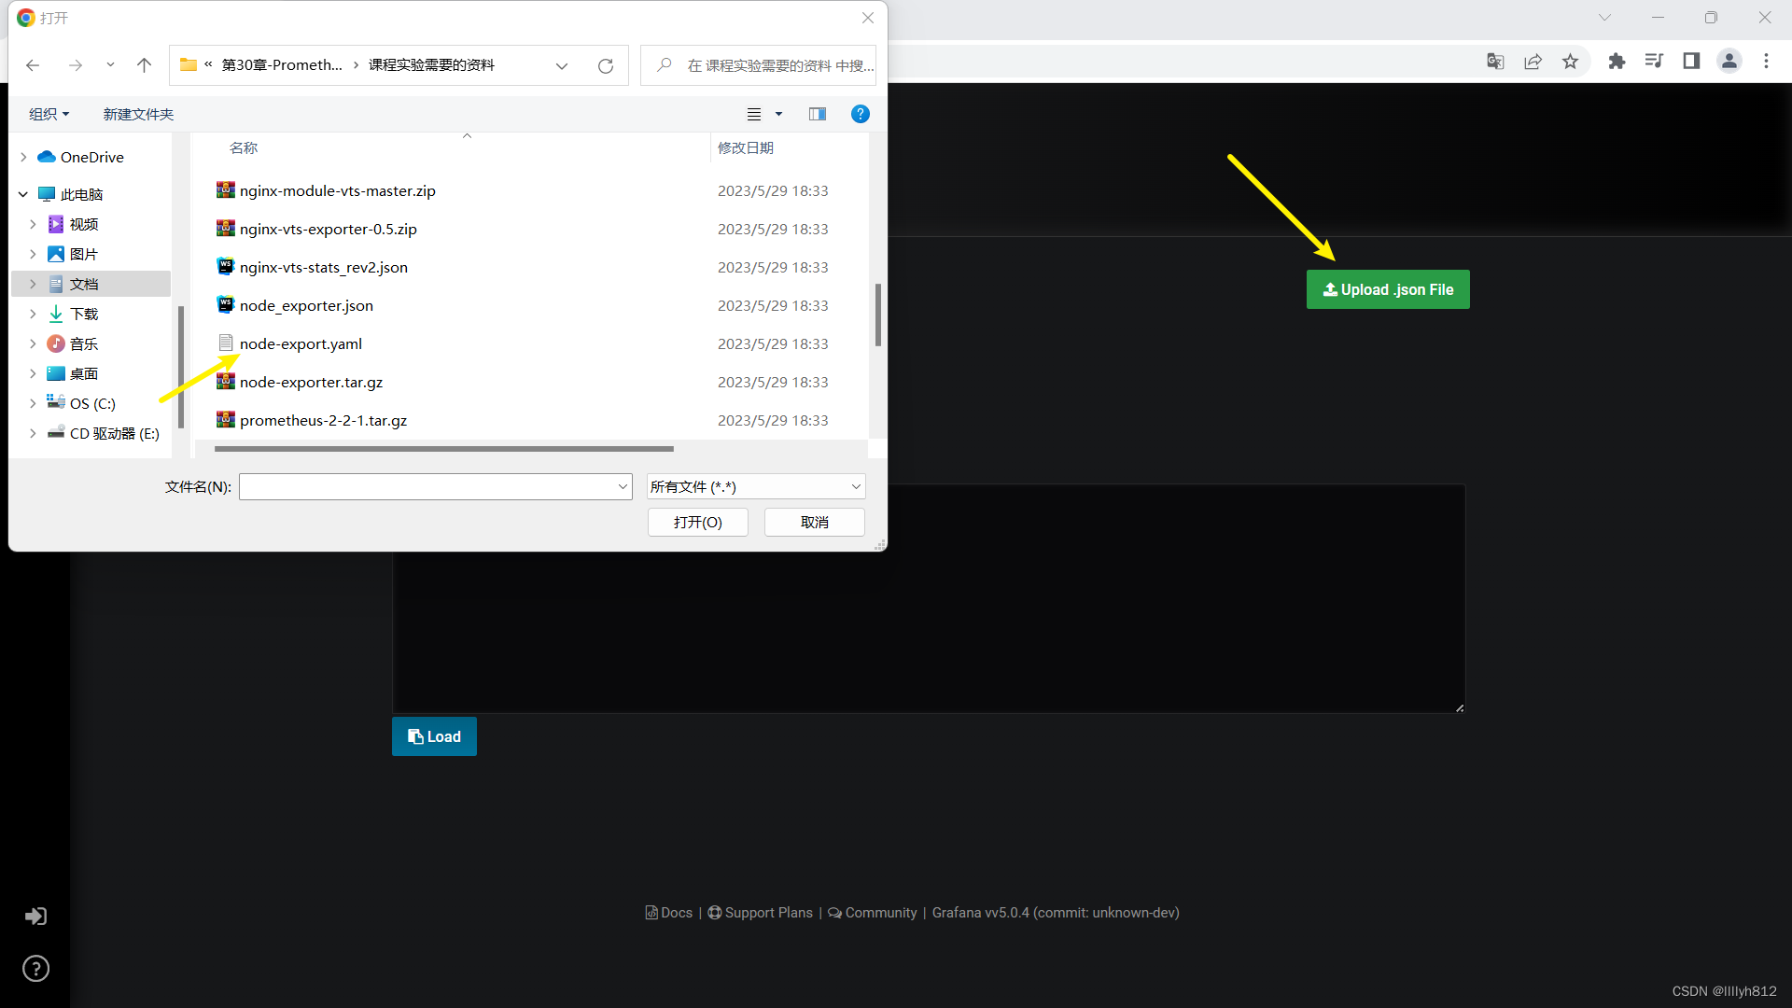Image resolution: width=1792 pixels, height=1008 pixels.
Task: Open the file name history dropdown
Action: coord(623,486)
